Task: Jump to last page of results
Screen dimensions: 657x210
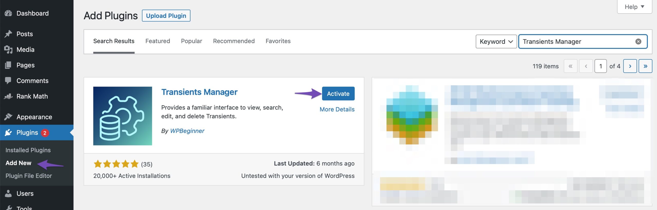Action: click(645, 66)
